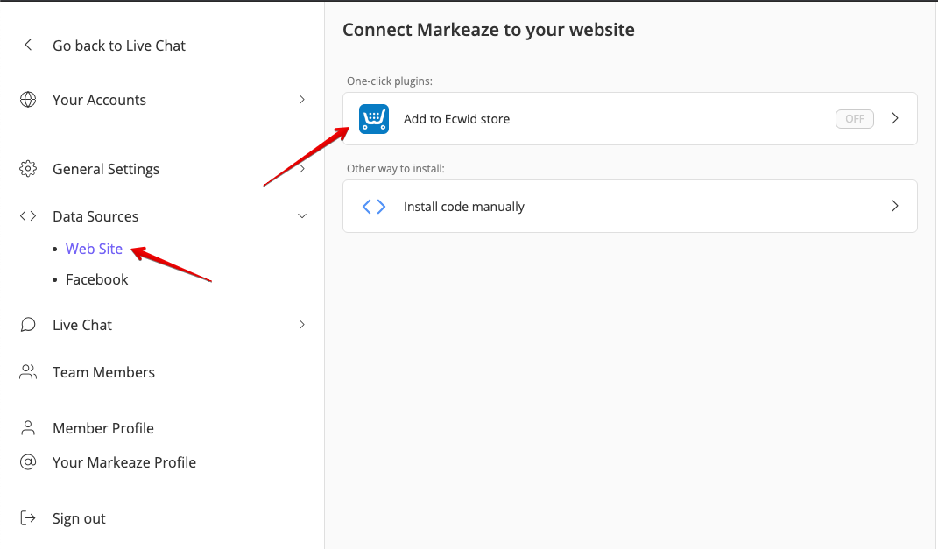Click the Connect Markeaze to your website heading
938x549 pixels.
pyautogui.click(x=488, y=30)
